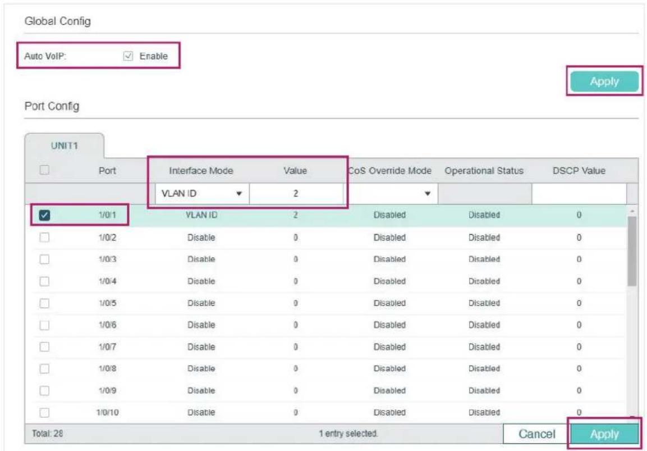
Task: Check the port 1/0/2 checkbox
Action: [x=44, y=238]
